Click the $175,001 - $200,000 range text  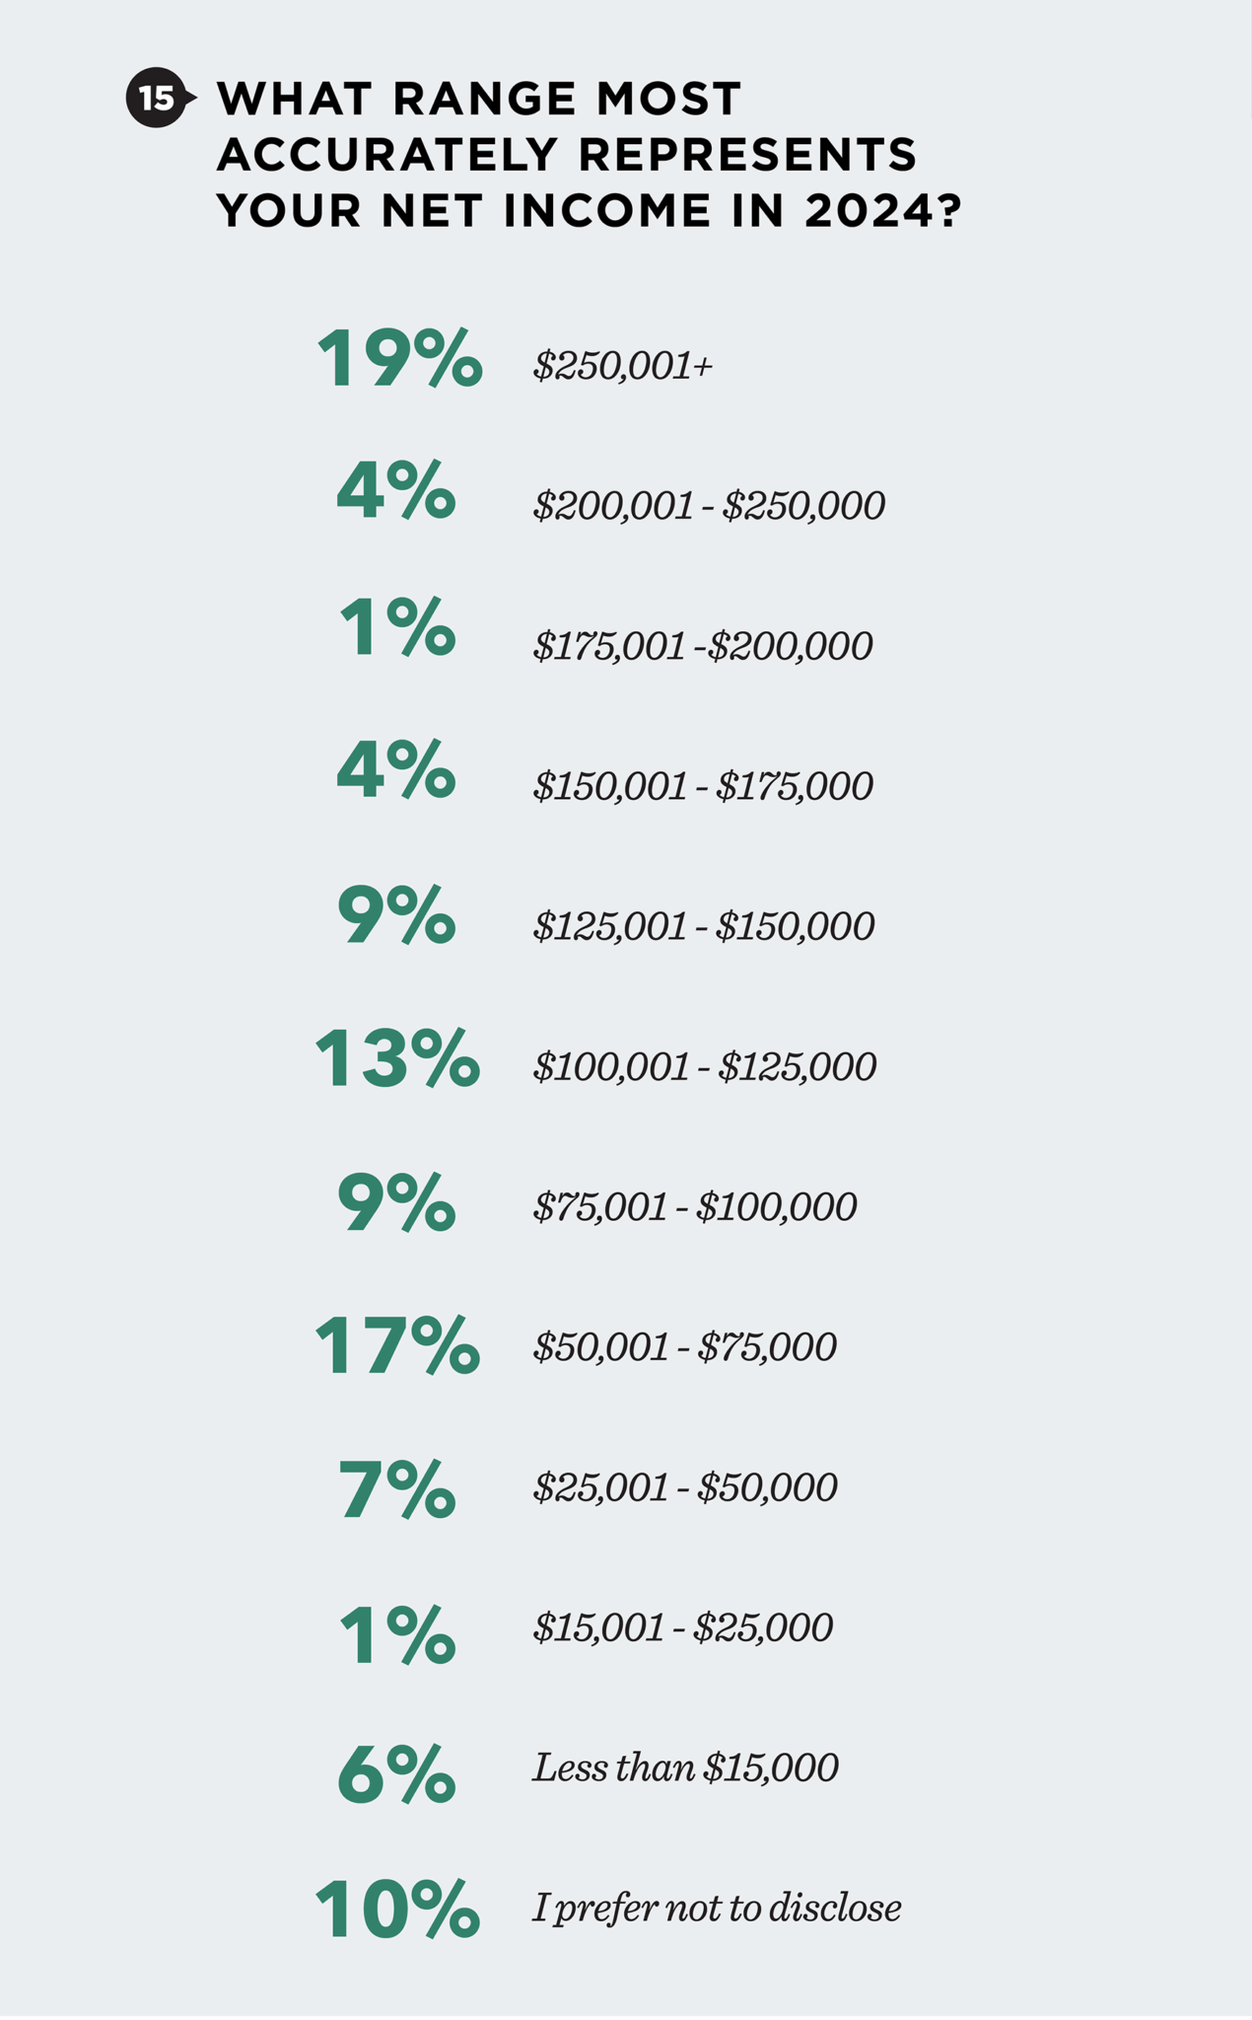(702, 646)
